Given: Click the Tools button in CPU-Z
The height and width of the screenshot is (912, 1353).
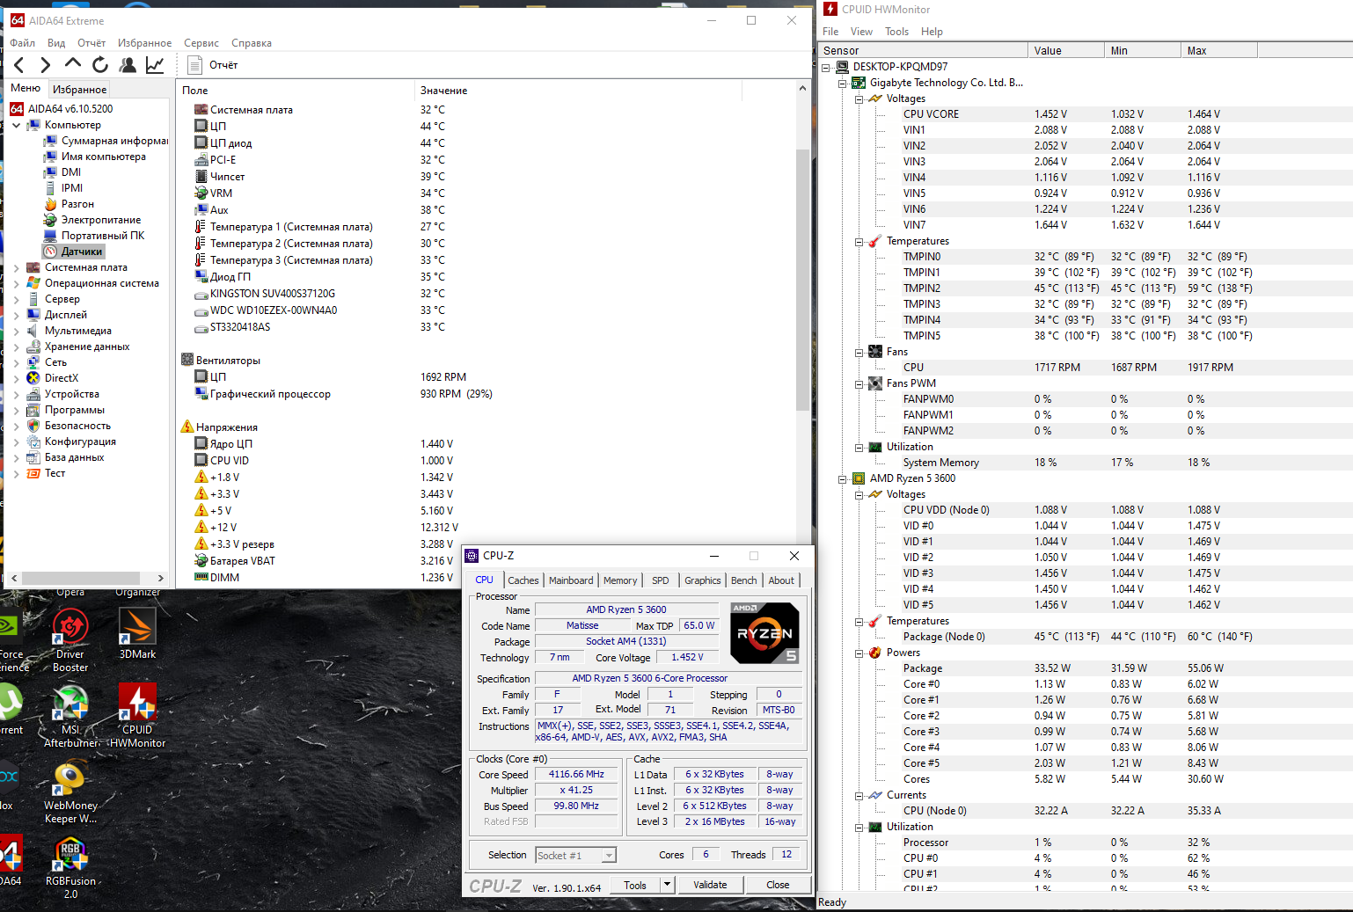Looking at the screenshot, I should click(x=636, y=885).
